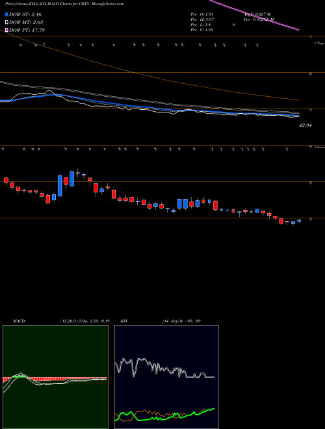Click the 'Pre L: 1.8' value

[201, 24]
